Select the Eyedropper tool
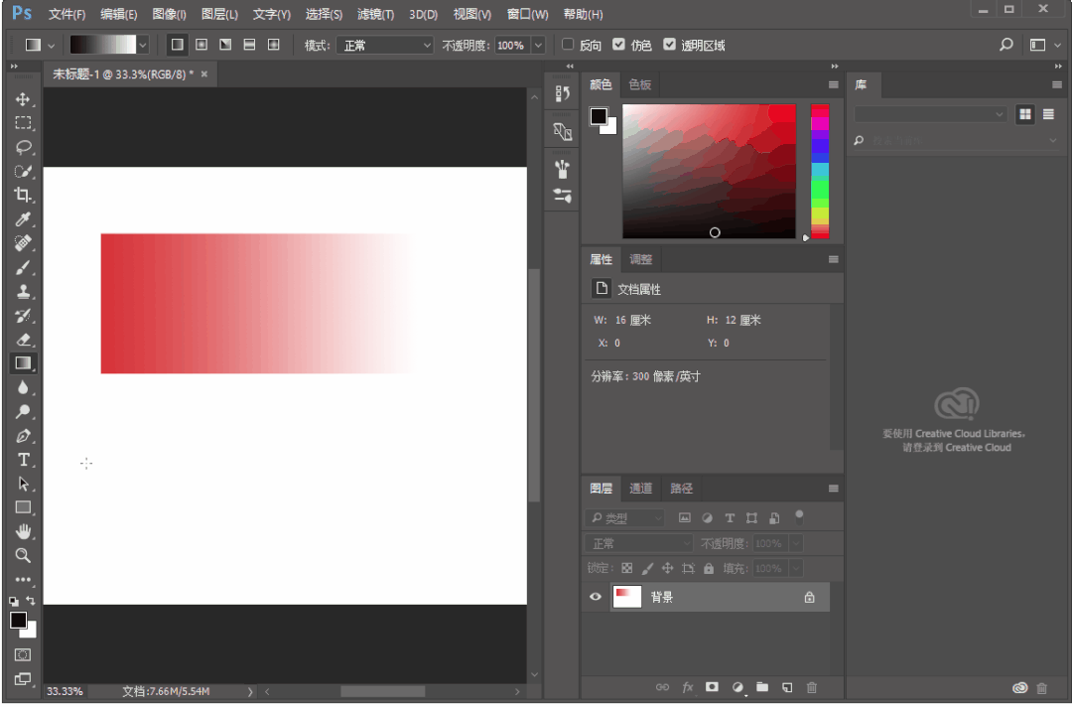This screenshot has height=707, width=1072. [x=23, y=218]
